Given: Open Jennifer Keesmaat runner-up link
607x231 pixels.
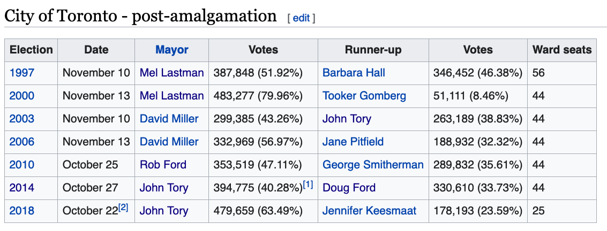Looking at the screenshot, I should coord(369,211).
